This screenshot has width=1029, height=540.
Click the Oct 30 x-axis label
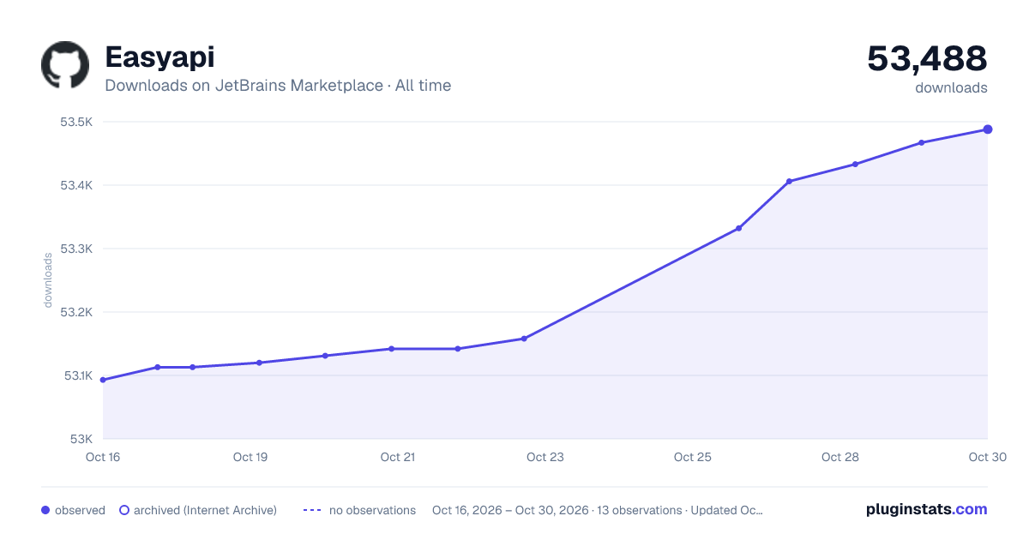click(986, 457)
